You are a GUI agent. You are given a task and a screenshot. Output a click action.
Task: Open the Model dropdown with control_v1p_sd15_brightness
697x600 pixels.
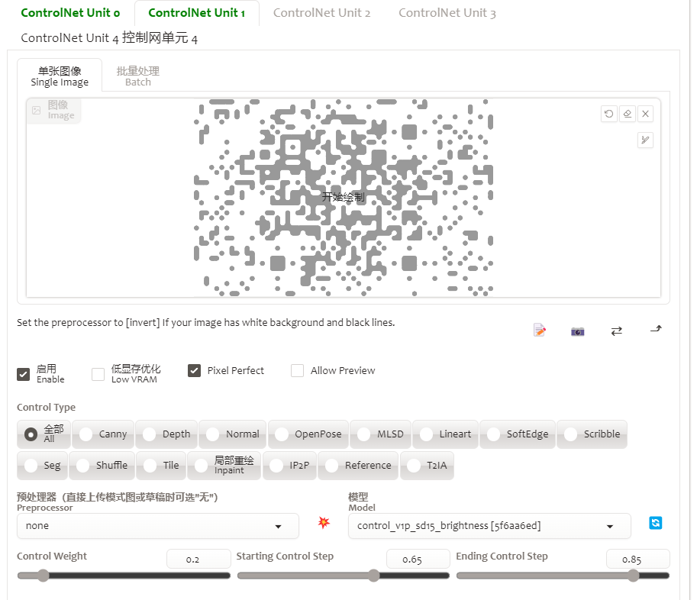pyautogui.click(x=489, y=526)
